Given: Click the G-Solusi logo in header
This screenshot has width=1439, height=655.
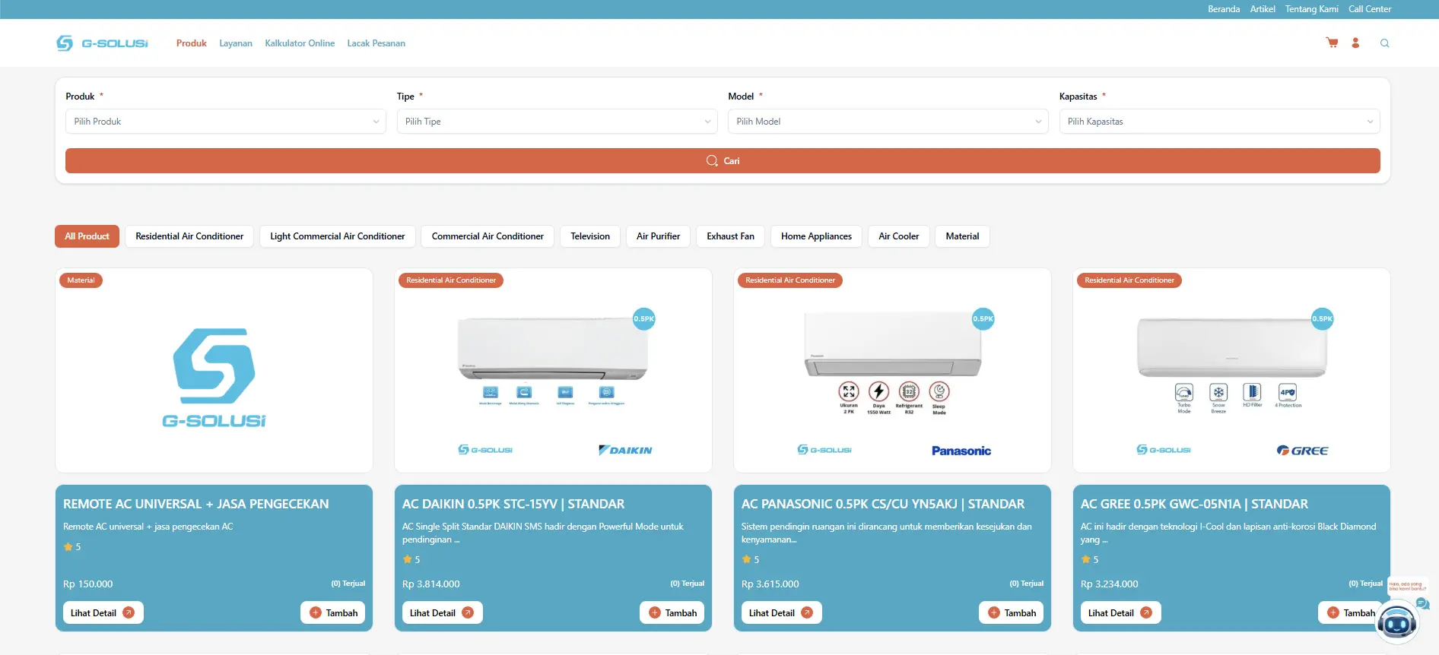Looking at the screenshot, I should (x=102, y=43).
